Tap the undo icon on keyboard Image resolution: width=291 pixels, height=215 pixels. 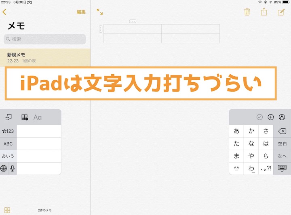point(8,117)
